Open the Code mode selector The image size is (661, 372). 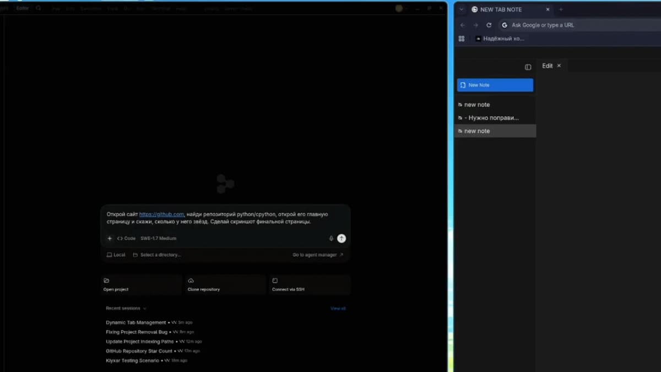[x=126, y=239]
